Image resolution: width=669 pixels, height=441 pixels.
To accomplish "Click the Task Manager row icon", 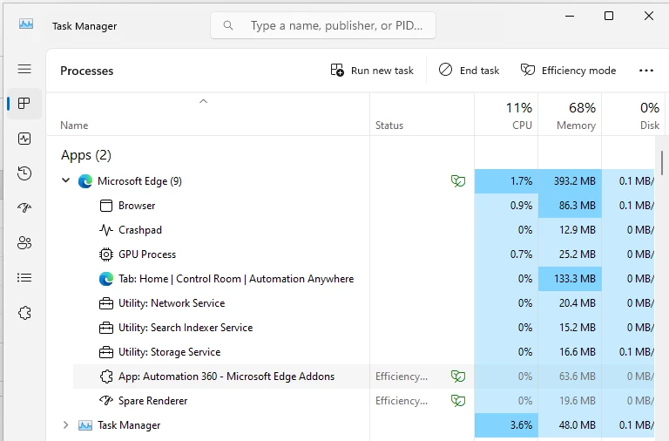I will click(84, 425).
